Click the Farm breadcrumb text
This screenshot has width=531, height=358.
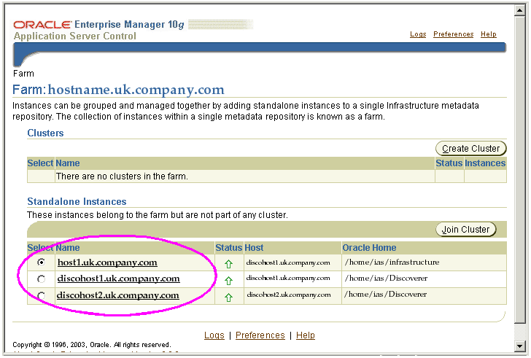coord(23,74)
